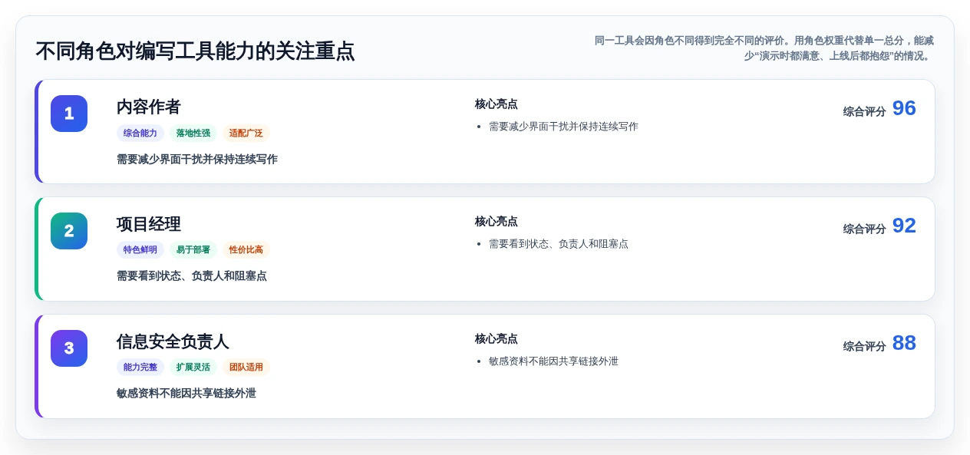Select the 适配广泛 tag

point(246,133)
